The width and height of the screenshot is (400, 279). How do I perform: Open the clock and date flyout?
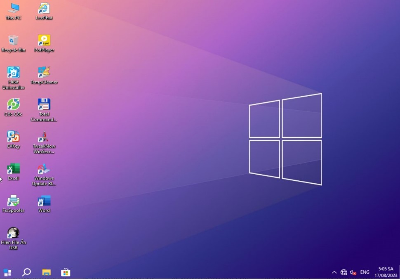(386, 272)
